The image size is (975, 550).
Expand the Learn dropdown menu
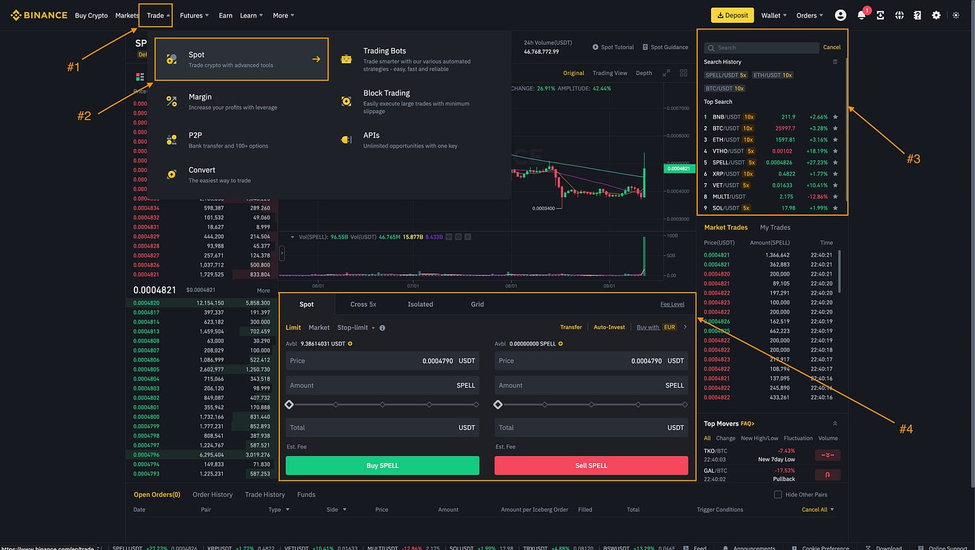(x=251, y=15)
